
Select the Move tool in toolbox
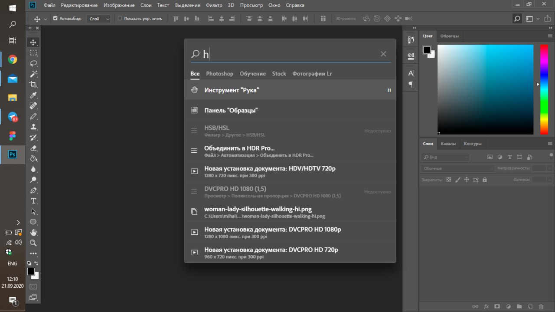(33, 43)
